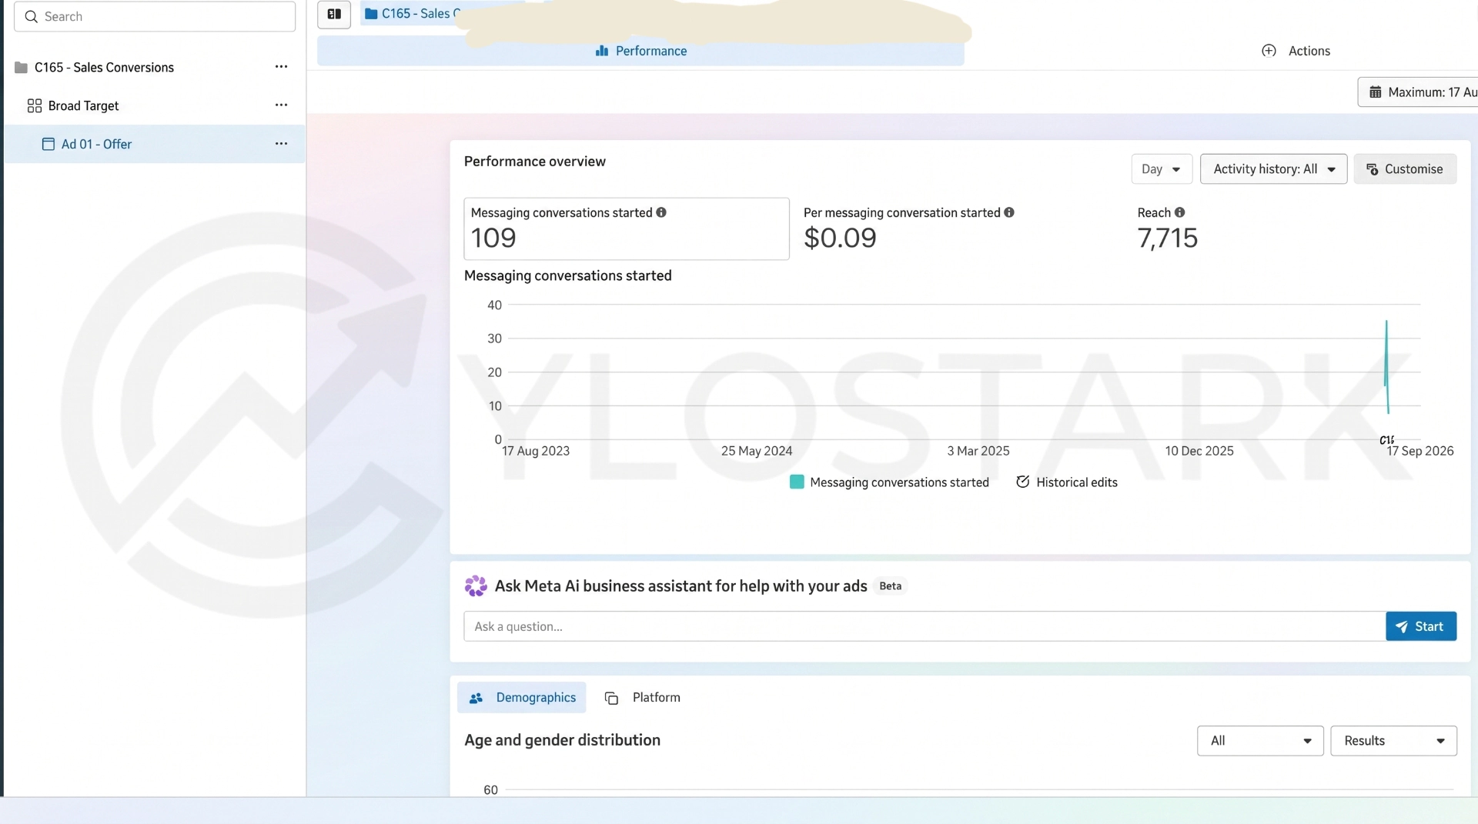
Task: Show info for Per messaging conversation started
Action: coord(1009,212)
